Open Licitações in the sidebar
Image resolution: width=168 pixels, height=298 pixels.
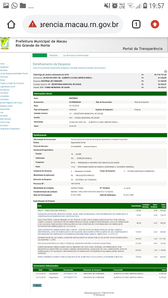click(x=5, y=96)
